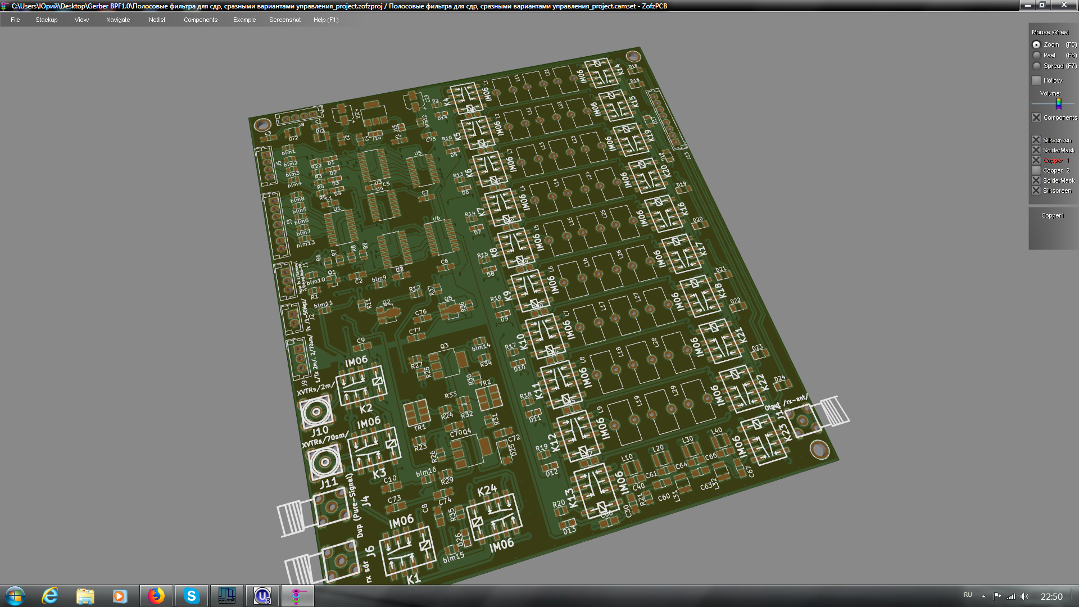Enable the Hollow checkbox
Image resolution: width=1079 pixels, height=607 pixels.
tap(1036, 80)
